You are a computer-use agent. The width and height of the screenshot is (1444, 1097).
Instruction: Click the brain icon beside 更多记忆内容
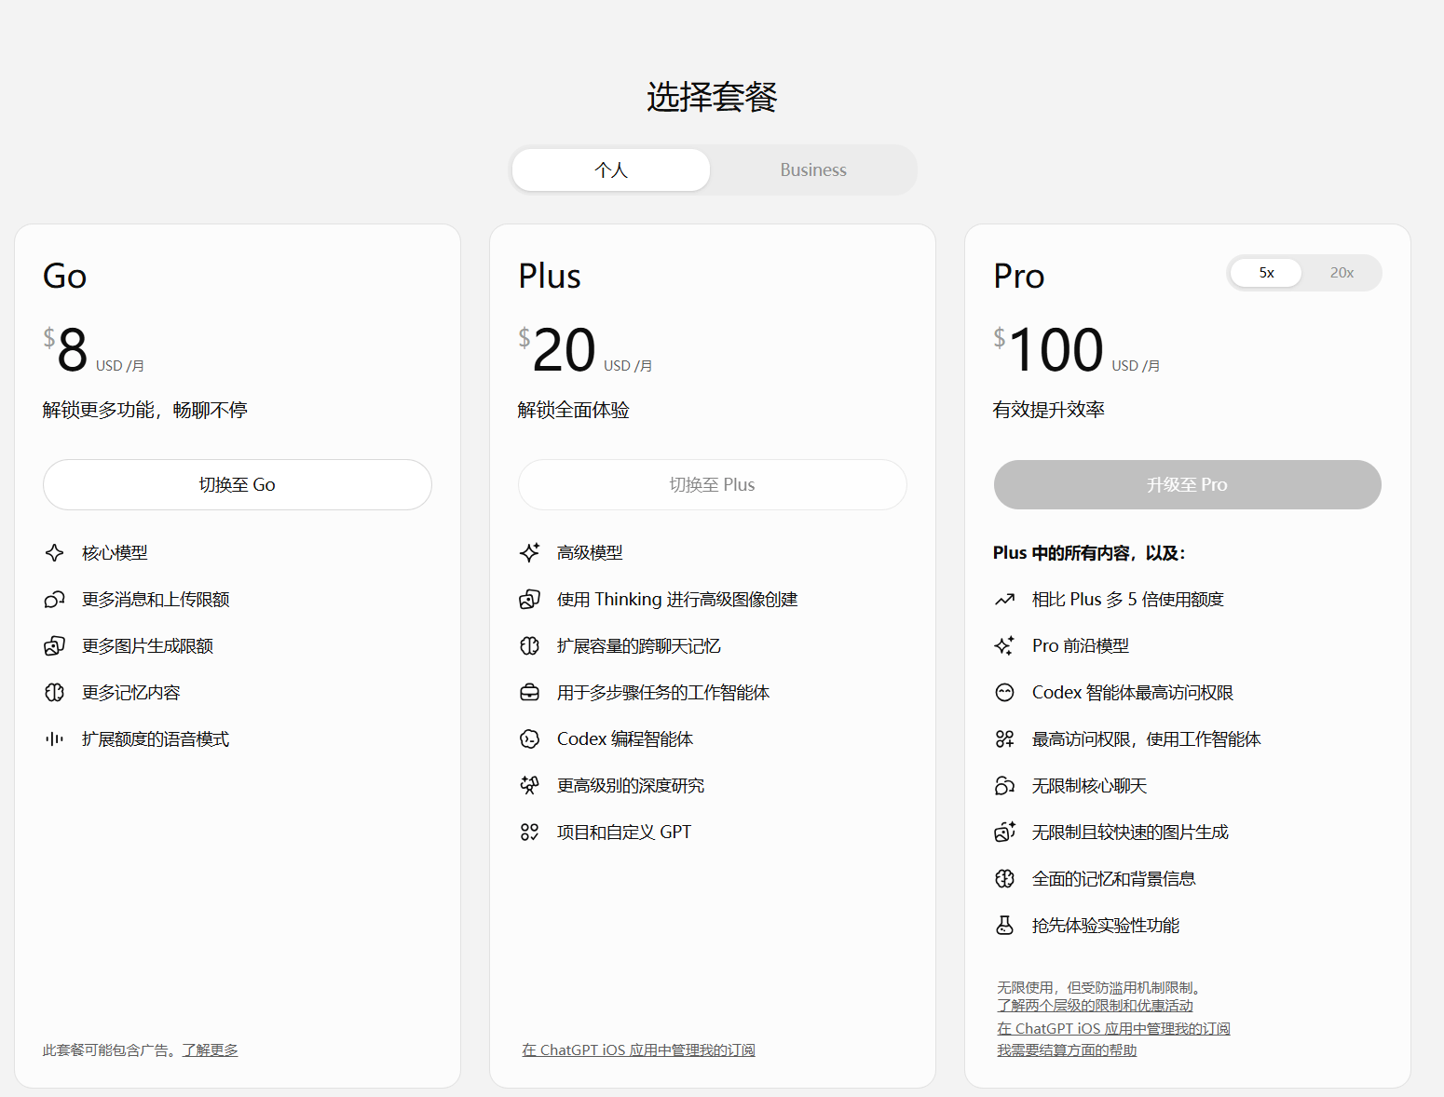(55, 693)
